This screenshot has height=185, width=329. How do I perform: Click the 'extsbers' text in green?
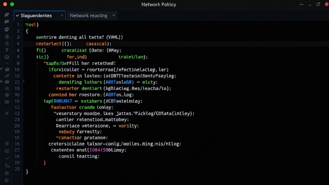(91, 101)
